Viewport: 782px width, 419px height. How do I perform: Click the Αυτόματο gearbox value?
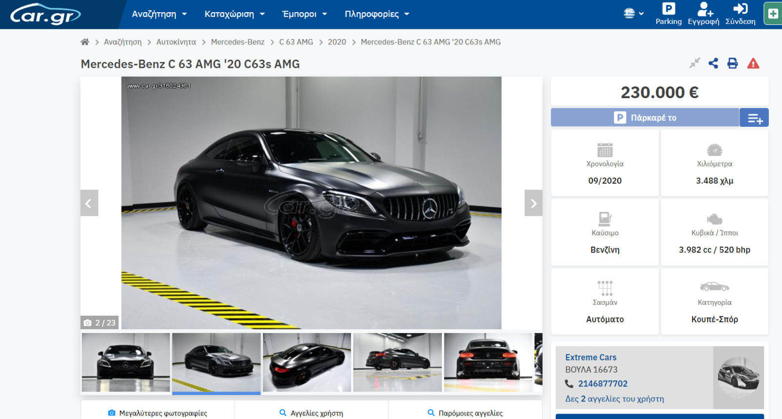(x=605, y=319)
